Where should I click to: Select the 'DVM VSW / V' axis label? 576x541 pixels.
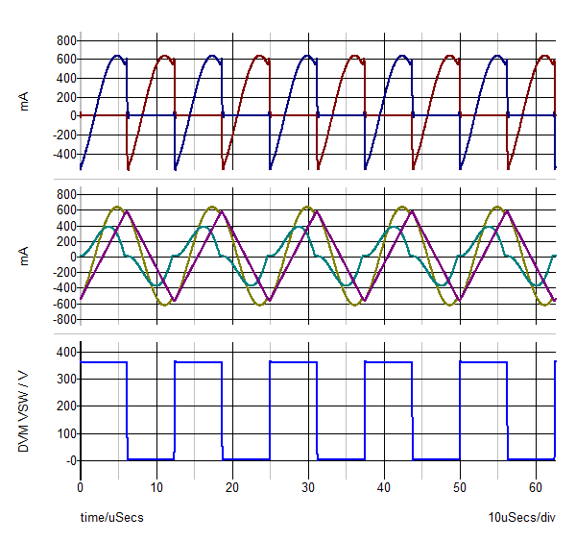click(x=26, y=407)
